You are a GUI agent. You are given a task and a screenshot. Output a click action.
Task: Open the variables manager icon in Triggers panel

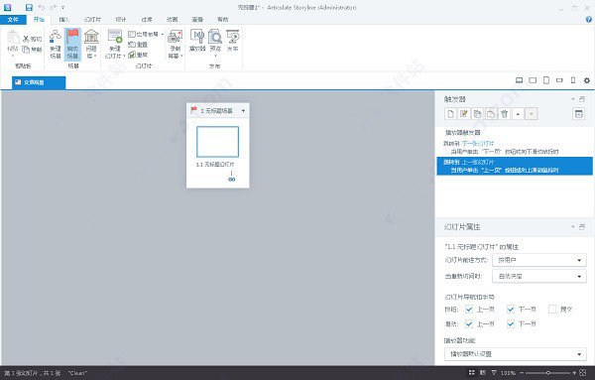(578, 114)
